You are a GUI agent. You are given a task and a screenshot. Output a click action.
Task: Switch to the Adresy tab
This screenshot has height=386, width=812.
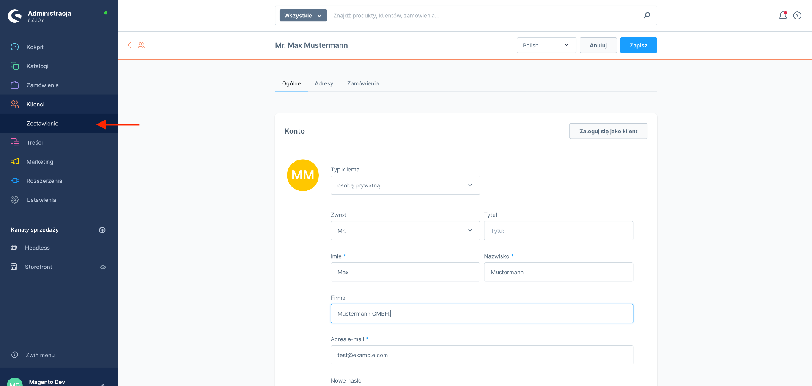pyautogui.click(x=324, y=83)
